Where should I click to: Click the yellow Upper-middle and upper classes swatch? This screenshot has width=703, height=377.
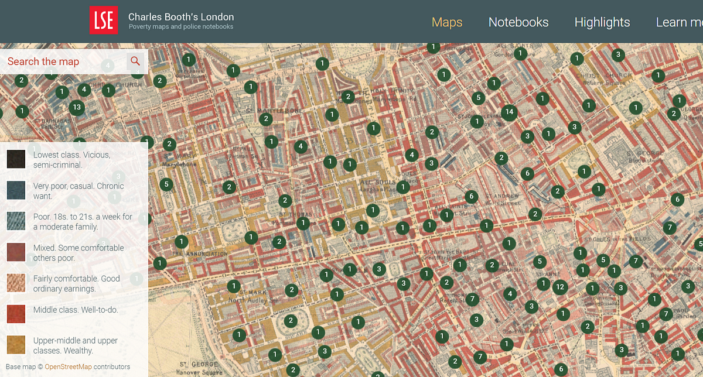click(x=16, y=345)
